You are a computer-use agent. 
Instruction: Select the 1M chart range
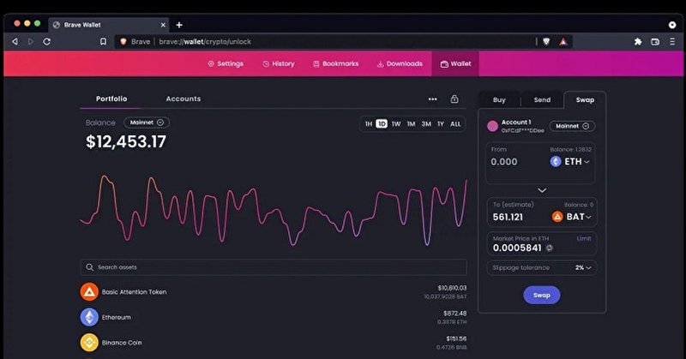411,124
